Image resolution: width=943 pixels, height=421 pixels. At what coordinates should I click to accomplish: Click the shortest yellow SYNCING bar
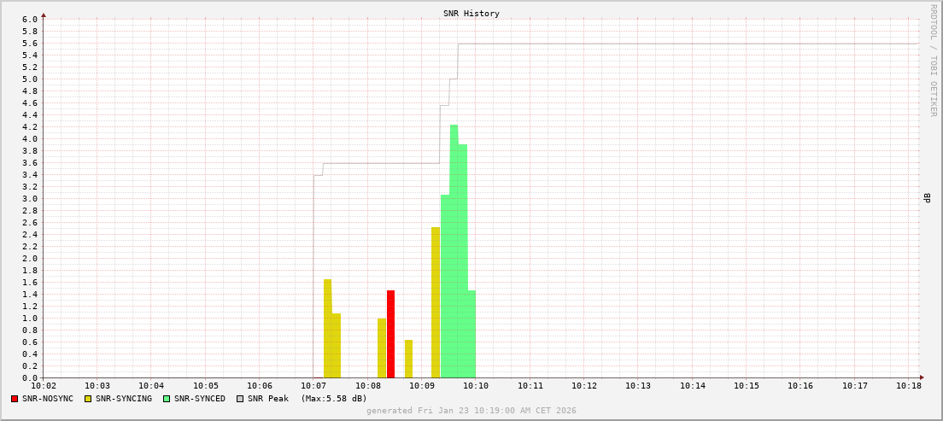tap(408, 359)
